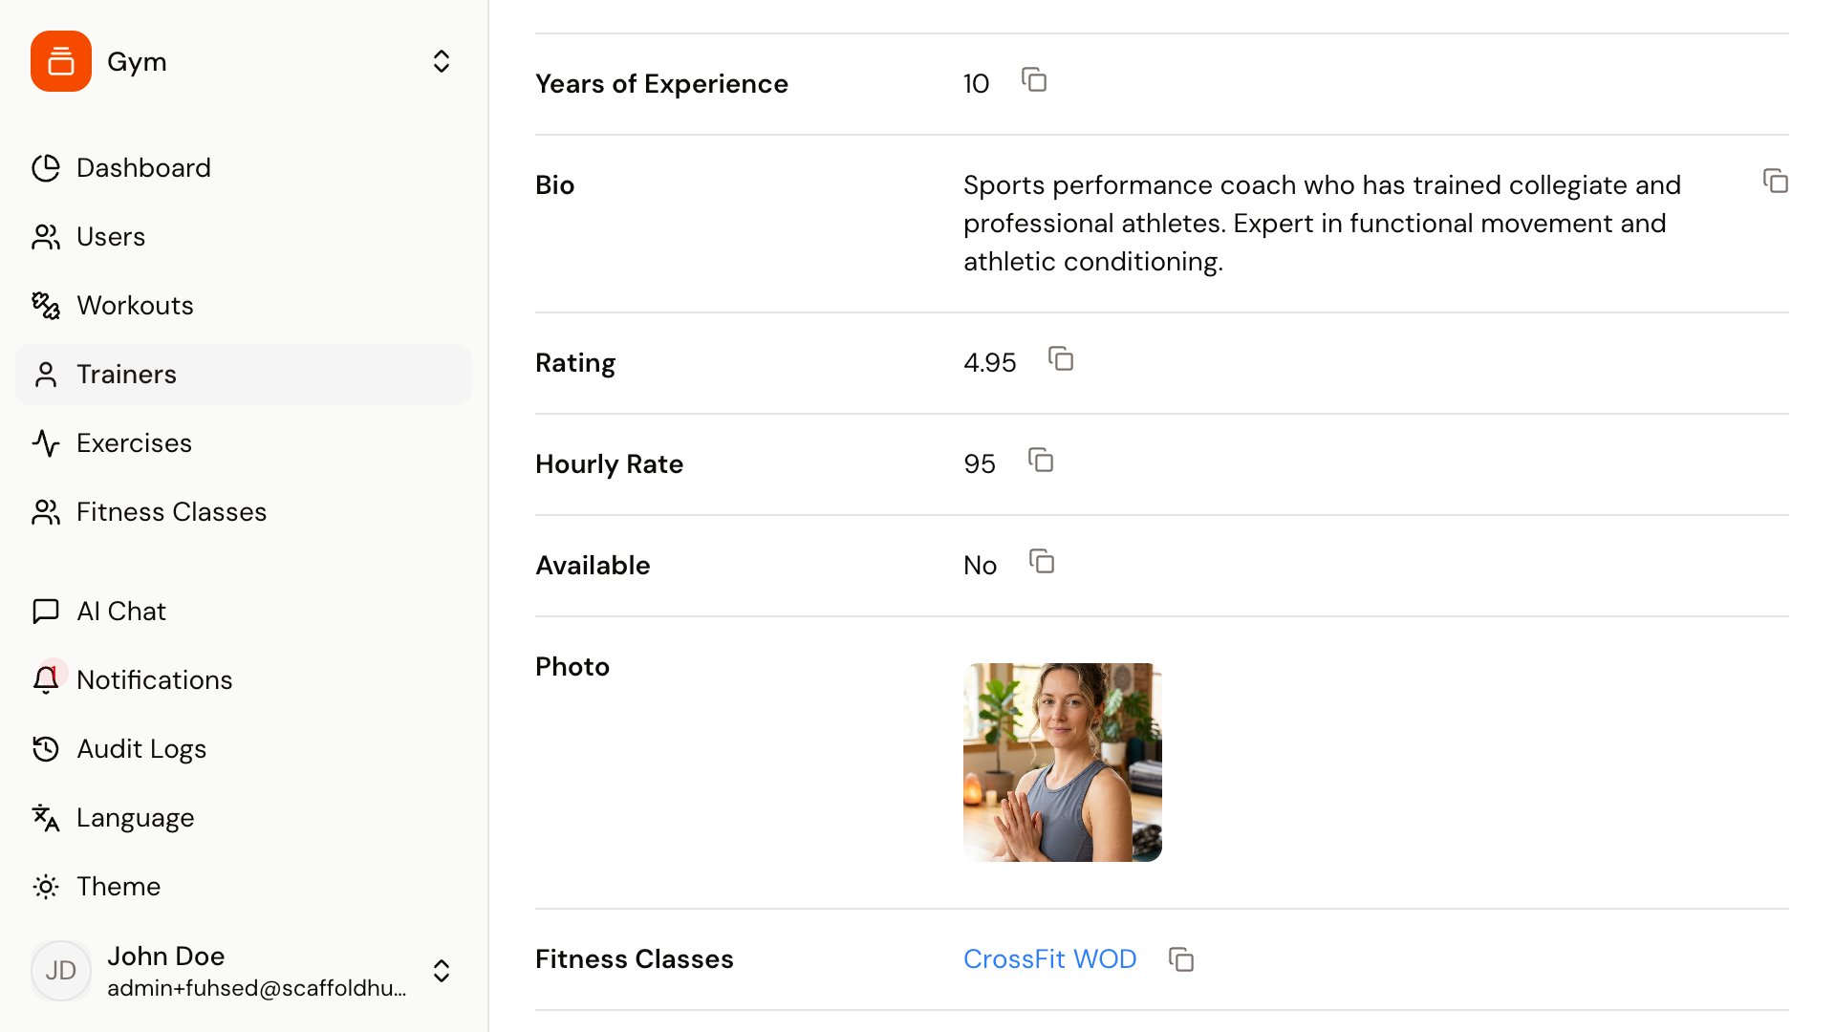This screenshot has width=1835, height=1032.
Task: Select the Users sidebar icon
Action: (46, 237)
